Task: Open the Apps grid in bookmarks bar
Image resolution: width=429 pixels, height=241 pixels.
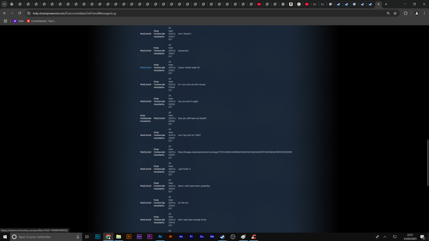Action: coord(5,21)
